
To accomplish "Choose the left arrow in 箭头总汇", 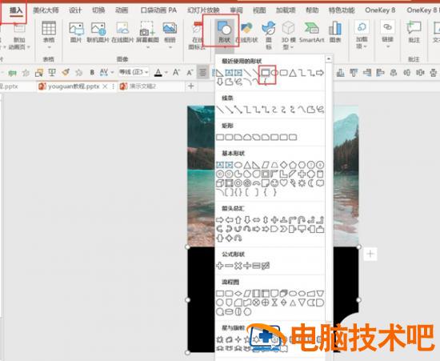I will pyautogui.click(x=230, y=220).
